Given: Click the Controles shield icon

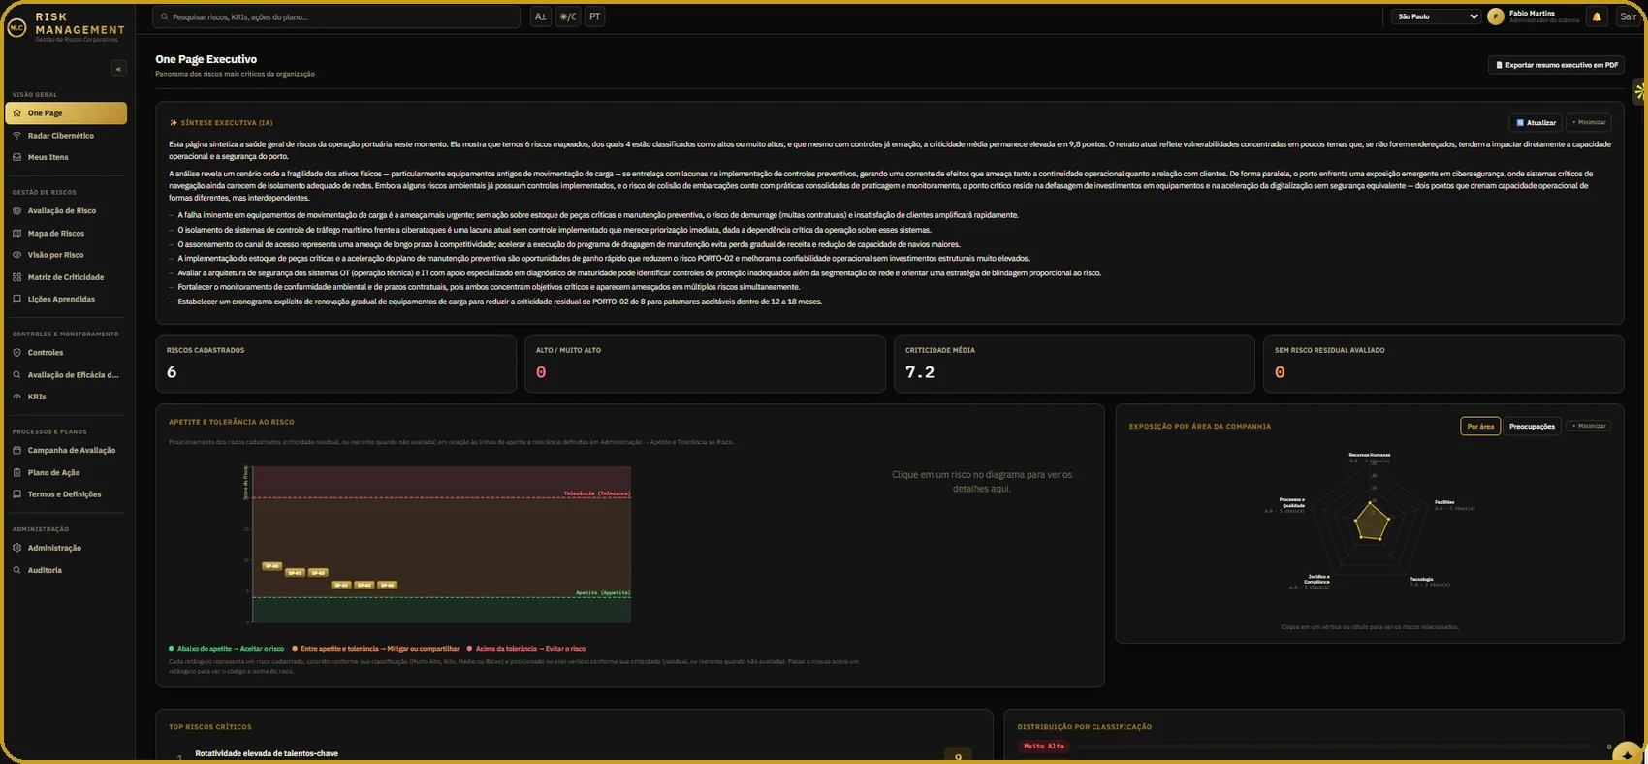Looking at the screenshot, I should (16, 353).
